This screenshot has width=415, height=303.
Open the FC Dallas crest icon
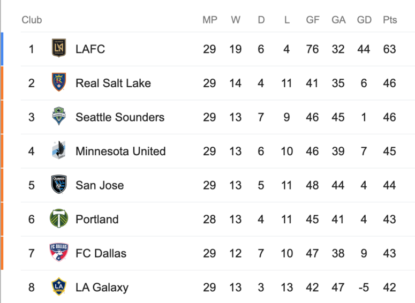[x=59, y=252]
